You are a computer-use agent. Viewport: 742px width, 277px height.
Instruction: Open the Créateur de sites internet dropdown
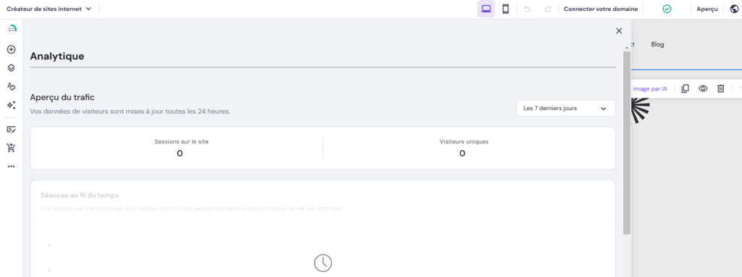(x=49, y=9)
